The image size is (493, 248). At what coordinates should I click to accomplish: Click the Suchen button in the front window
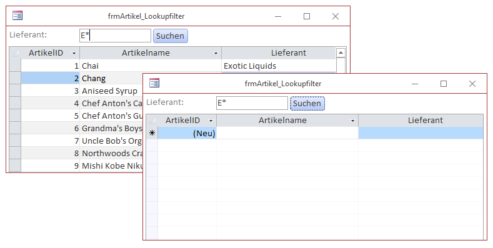tap(307, 104)
